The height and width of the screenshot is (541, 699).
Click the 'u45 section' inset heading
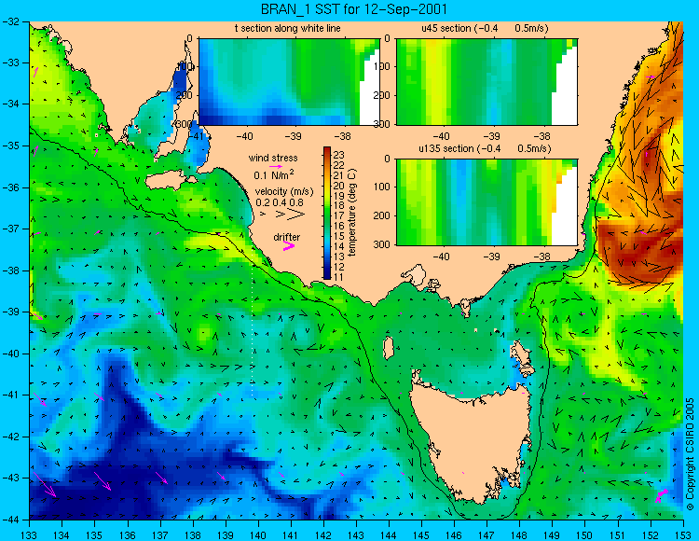click(x=485, y=28)
